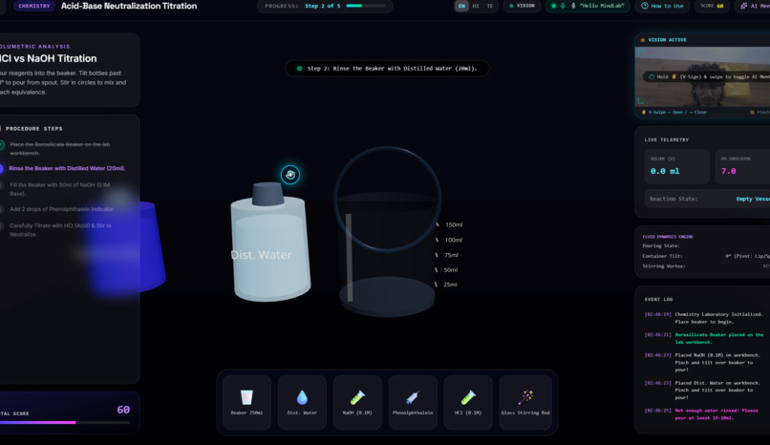The height and width of the screenshot is (445, 770).
Task: Switch language to EN
Action: click(x=461, y=6)
